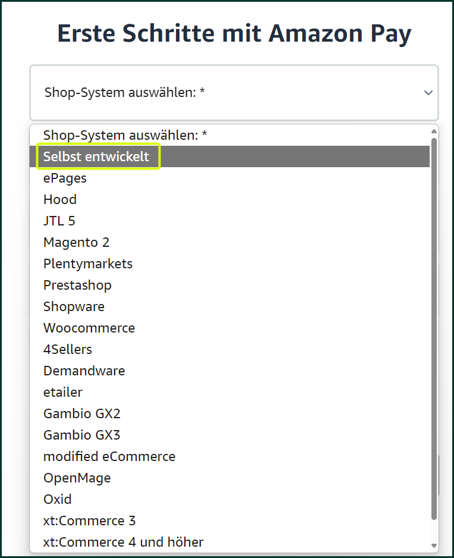Choose ePages from the list
The image size is (454, 558).
pos(229,178)
